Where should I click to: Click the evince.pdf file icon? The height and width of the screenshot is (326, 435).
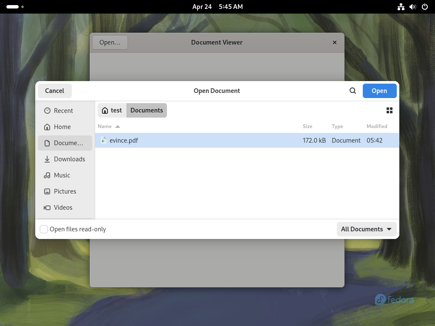[x=104, y=140]
